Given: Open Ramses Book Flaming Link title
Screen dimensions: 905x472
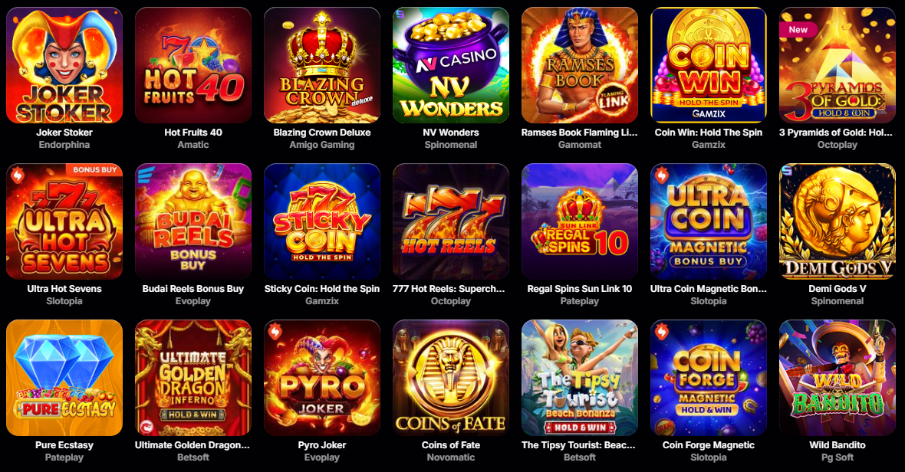Looking at the screenshot, I should pyautogui.click(x=580, y=133).
